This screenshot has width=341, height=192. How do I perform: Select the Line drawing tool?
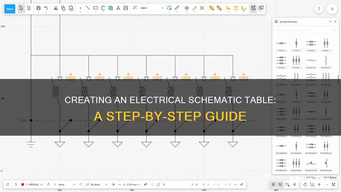point(88,8)
